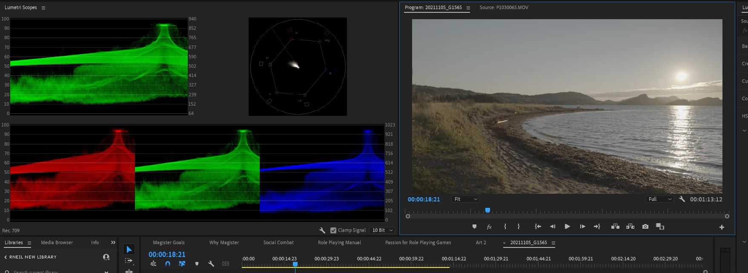748x273 pixels.
Task: Open the Why Magister sequence tab
Action: click(x=224, y=243)
